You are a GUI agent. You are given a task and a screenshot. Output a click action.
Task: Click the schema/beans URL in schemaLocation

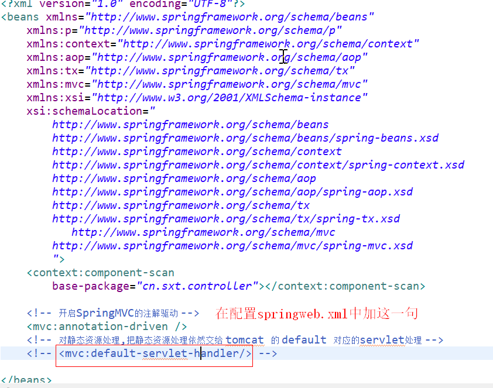pos(190,125)
